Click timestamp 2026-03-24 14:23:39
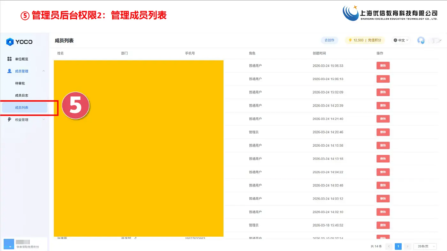The height and width of the screenshot is (251, 447). [328, 106]
